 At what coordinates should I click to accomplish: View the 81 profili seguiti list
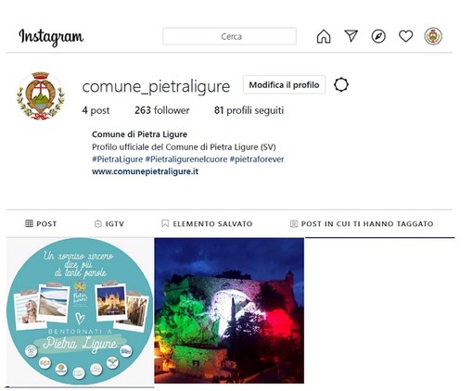pyautogui.click(x=249, y=110)
